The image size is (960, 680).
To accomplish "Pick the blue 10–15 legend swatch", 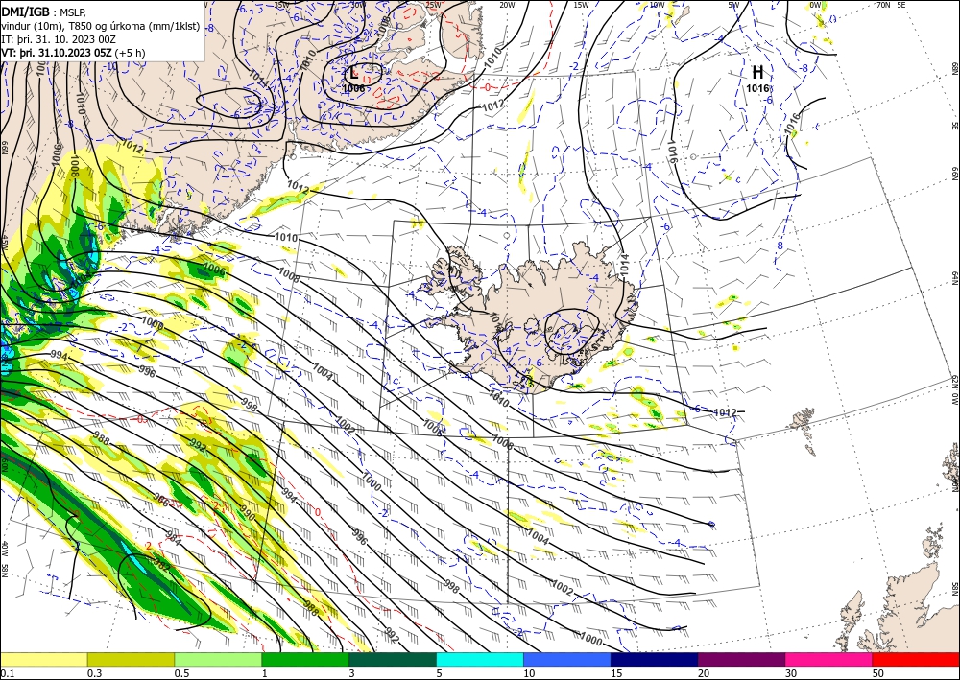I will coord(567,659).
